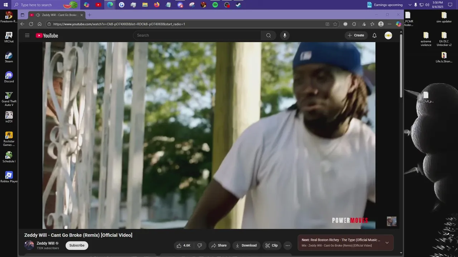Open YouTube notifications bell
Screen dimensions: 458x257
pos(374,35)
